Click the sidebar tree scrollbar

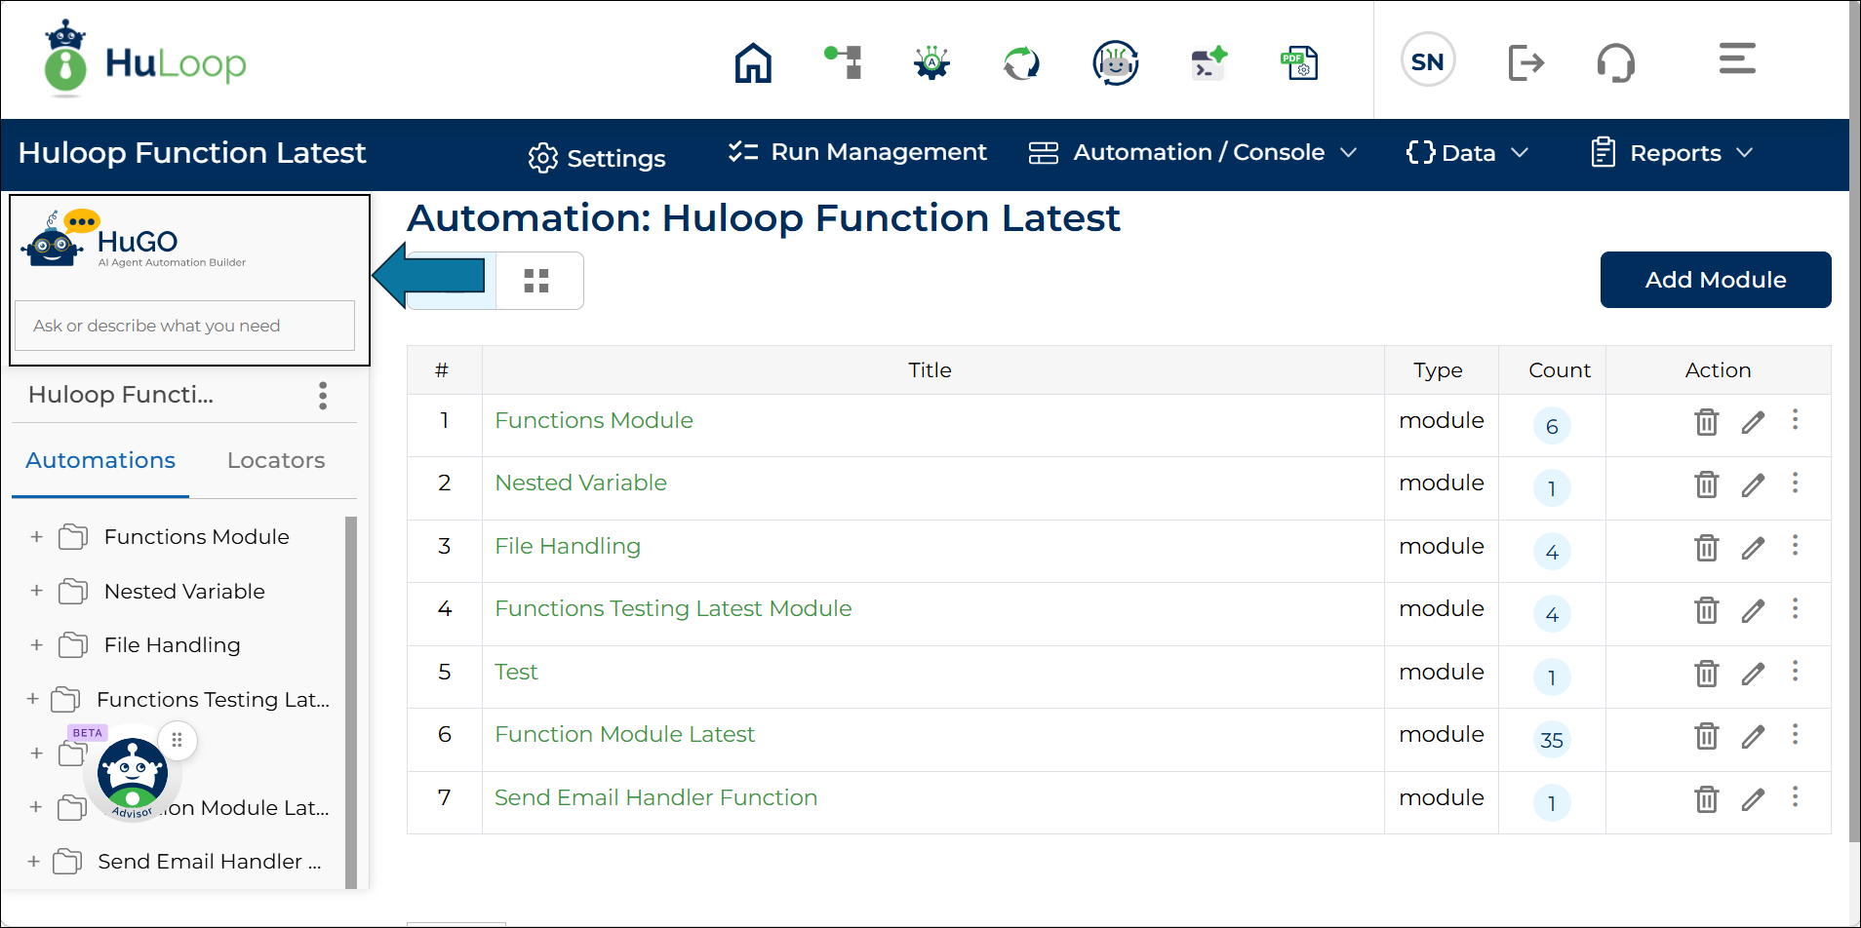click(351, 702)
